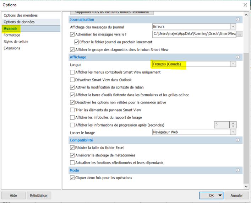Screen dimensions: 251x203
Task: Enable Désactiver Smart View dans Outlook
Action: point(72,80)
